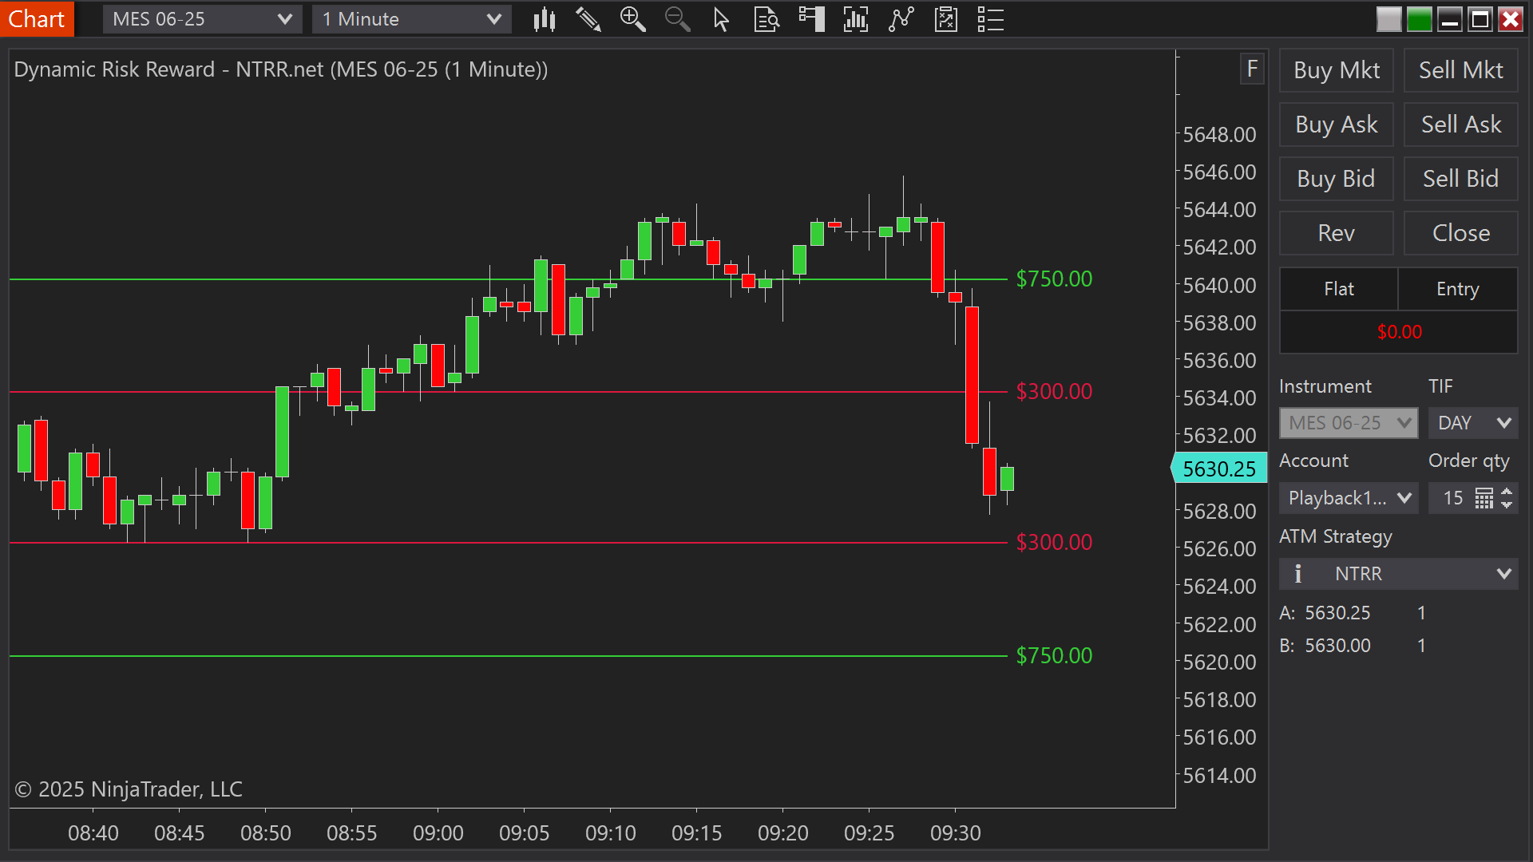Screen dimensions: 1533x862
Task: Select the Flat tab
Action: (x=1338, y=289)
